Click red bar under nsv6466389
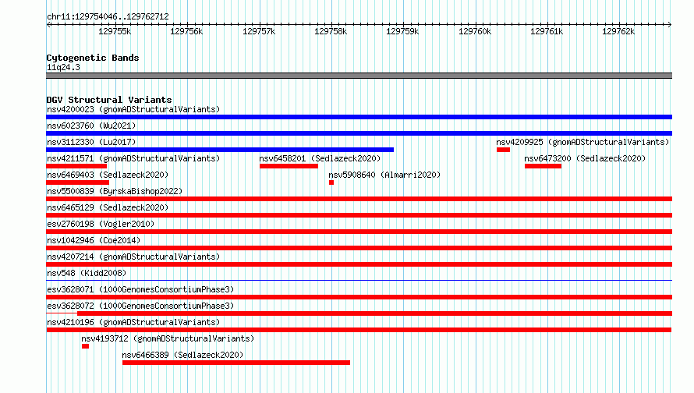Viewport: 694px width, 393px height. 236,363
